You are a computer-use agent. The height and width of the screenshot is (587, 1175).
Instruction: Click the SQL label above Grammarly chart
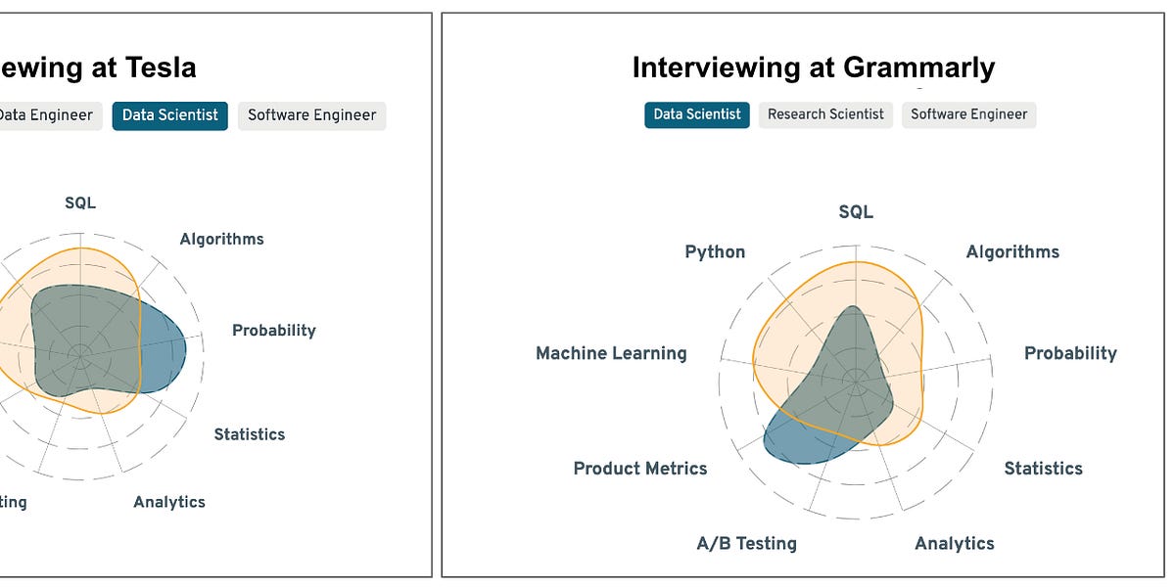point(856,211)
